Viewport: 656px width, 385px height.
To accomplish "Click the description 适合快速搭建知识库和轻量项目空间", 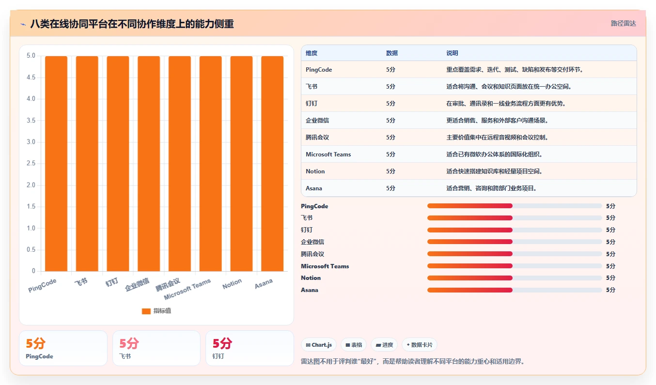I will pos(494,171).
